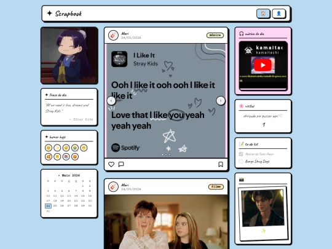This screenshot has height=249, width=332.
Task: Click the Scrapbook sparkle logo
Action: [49, 14]
